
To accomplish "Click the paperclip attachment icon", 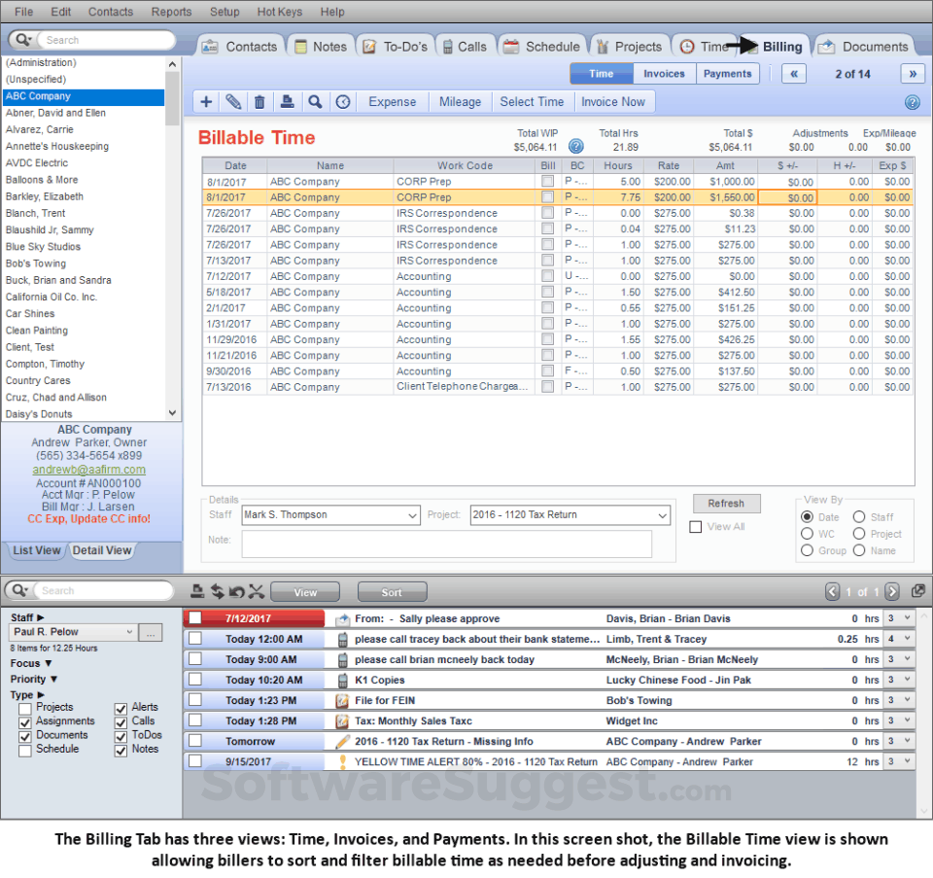I will pos(232,101).
